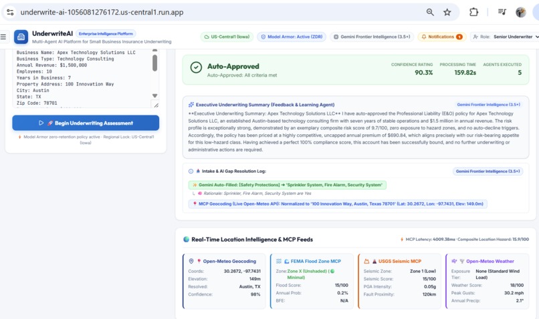The width and height of the screenshot is (539, 319).
Task: Open the browser media control icon
Action: [x=502, y=13]
